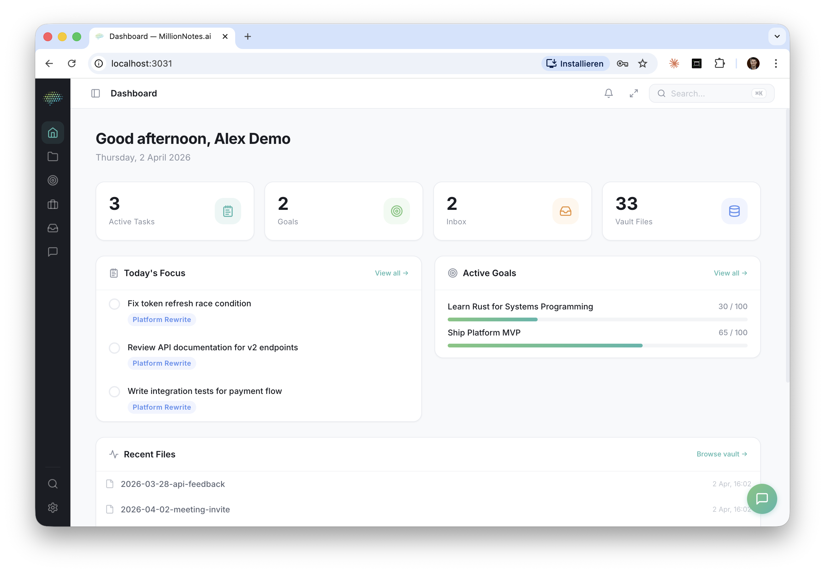Open the browser extensions puzzle menu
Viewport: 825px width, 573px height.
pyautogui.click(x=720, y=63)
